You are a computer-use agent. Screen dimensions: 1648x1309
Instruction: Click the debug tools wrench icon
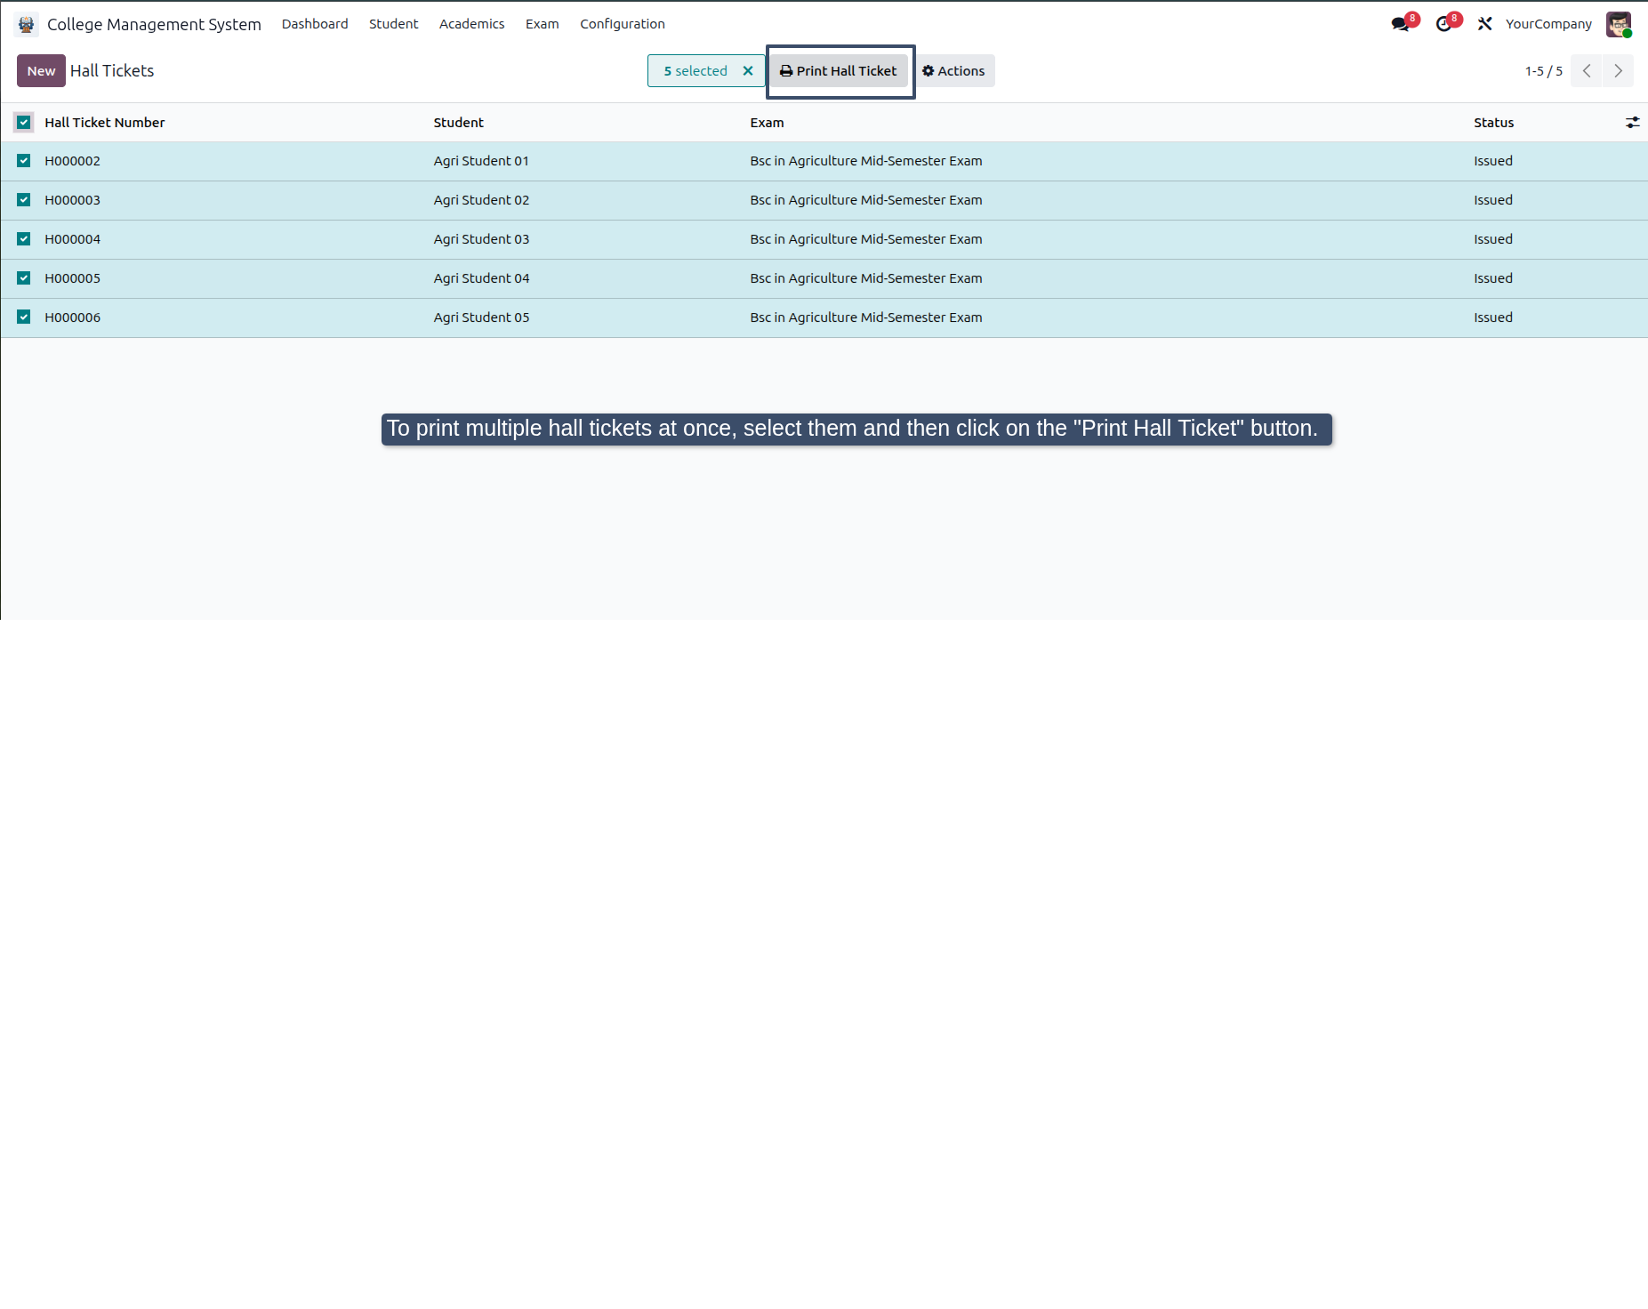(1484, 24)
